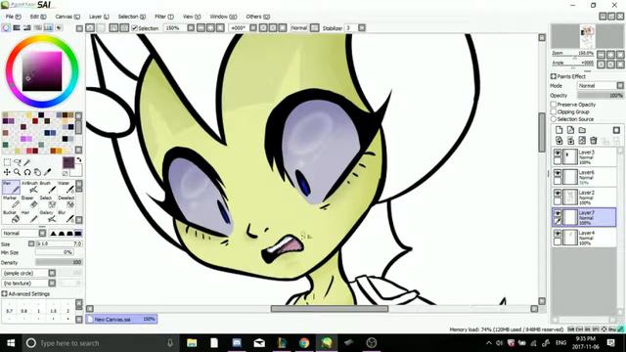
Task: Click the navigator canvas thumbnail
Action: pyautogui.click(x=587, y=36)
